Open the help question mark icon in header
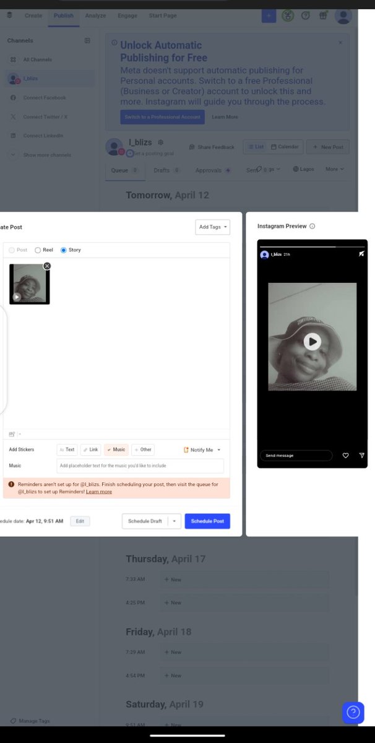Image resolution: width=375 pixels, height=743 pixels. (305, 16)
